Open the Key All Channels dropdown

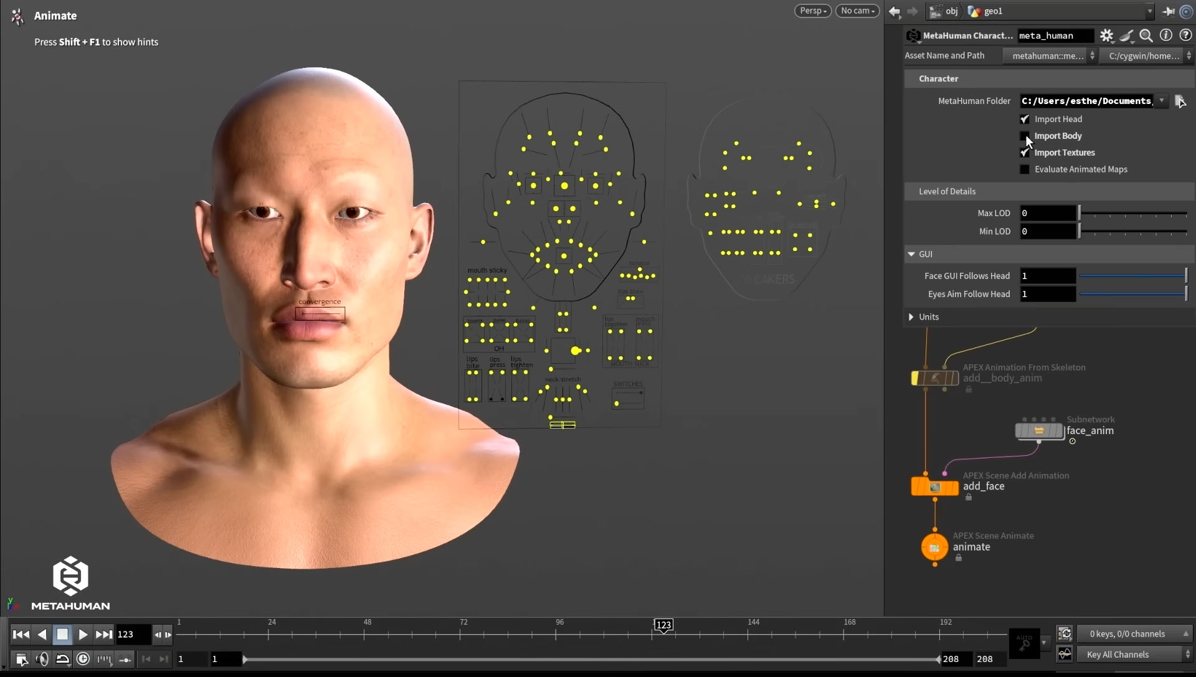(x=1134, y=654)
